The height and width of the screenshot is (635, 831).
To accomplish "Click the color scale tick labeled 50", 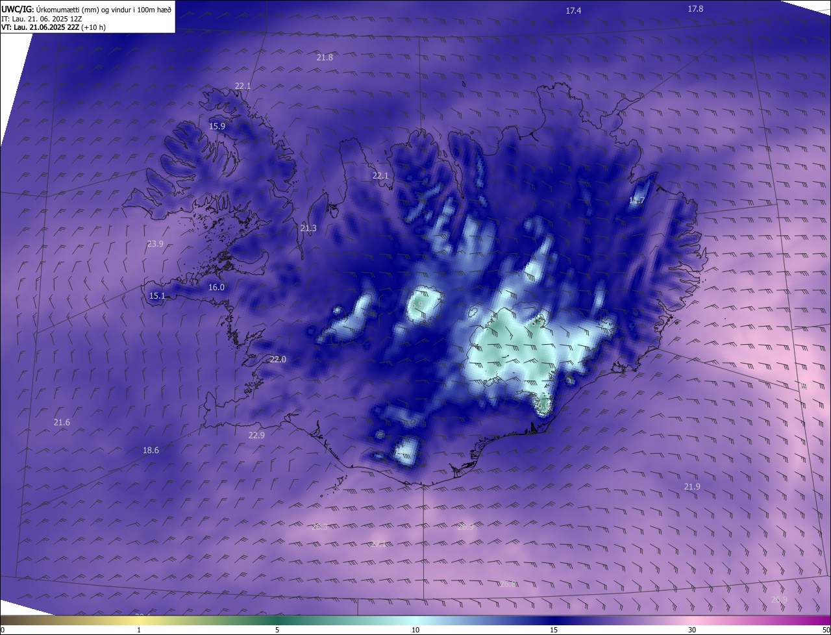I will 826,630.
